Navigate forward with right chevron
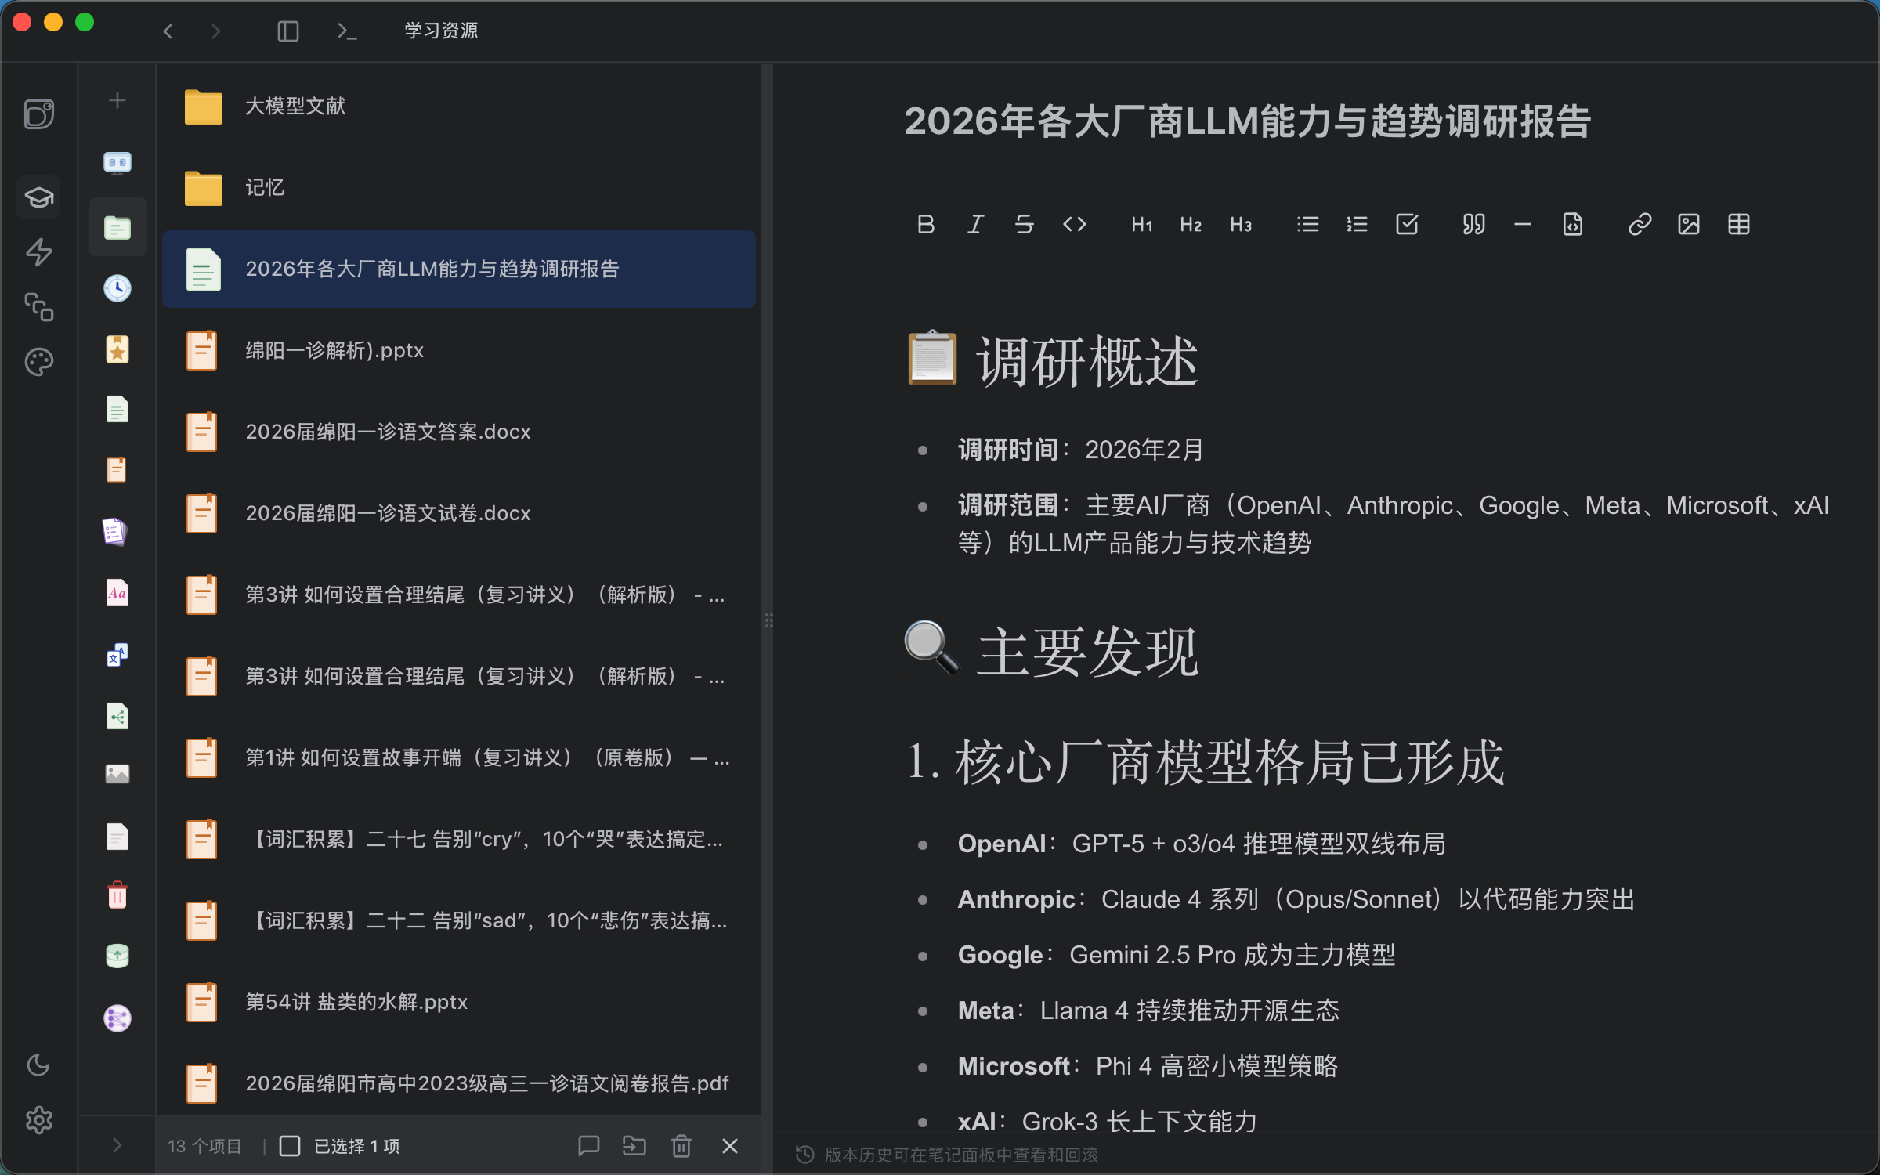Viewport: 1880px width, 1175px height. [215, 31]
